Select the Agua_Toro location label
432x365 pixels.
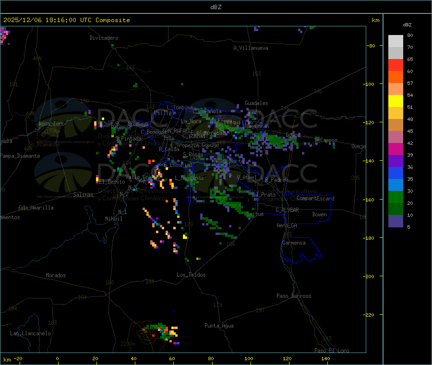pos(51,124)
